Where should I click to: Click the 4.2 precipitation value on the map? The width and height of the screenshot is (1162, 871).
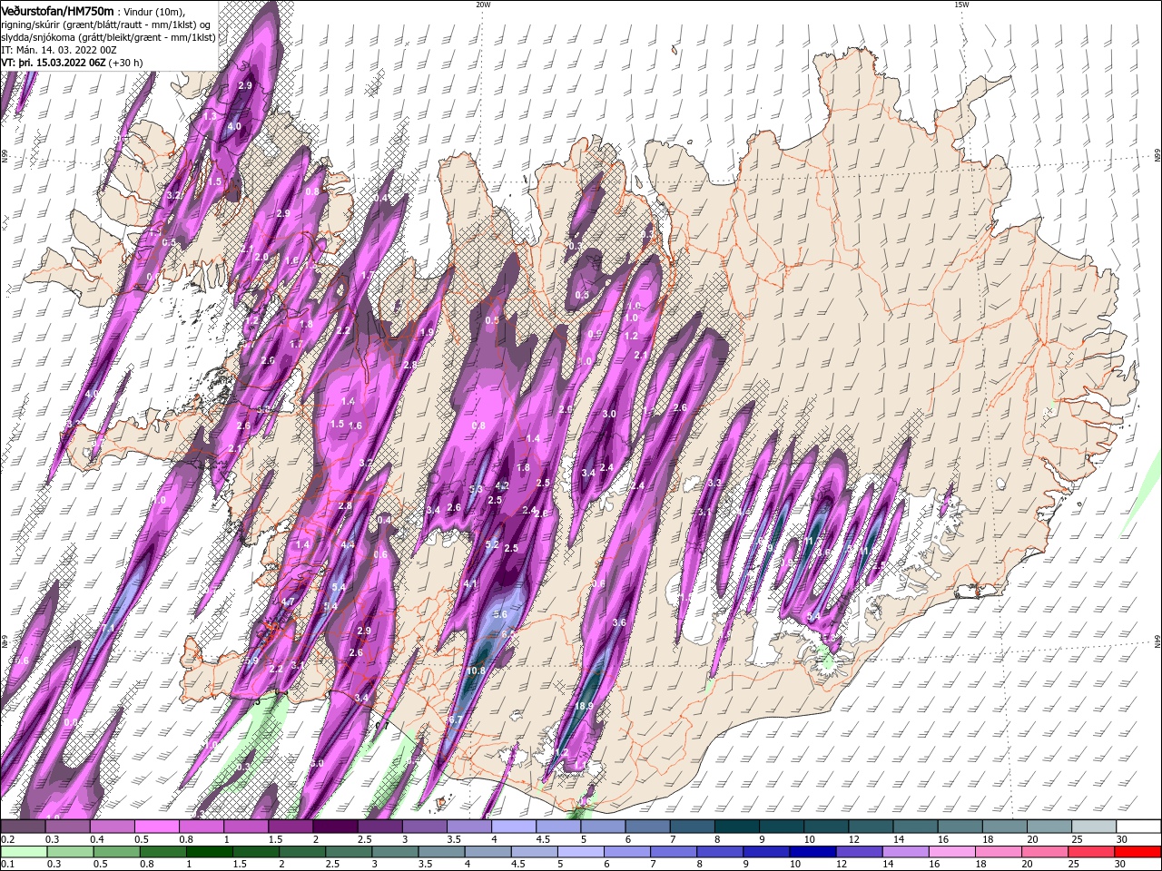point(502,486)
